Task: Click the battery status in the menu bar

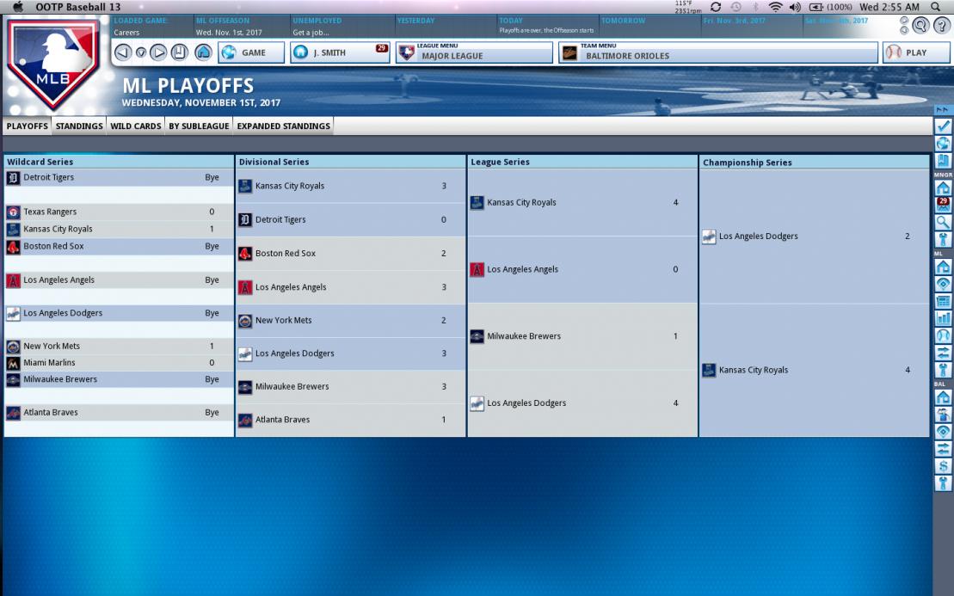Action: pos(830,7)
